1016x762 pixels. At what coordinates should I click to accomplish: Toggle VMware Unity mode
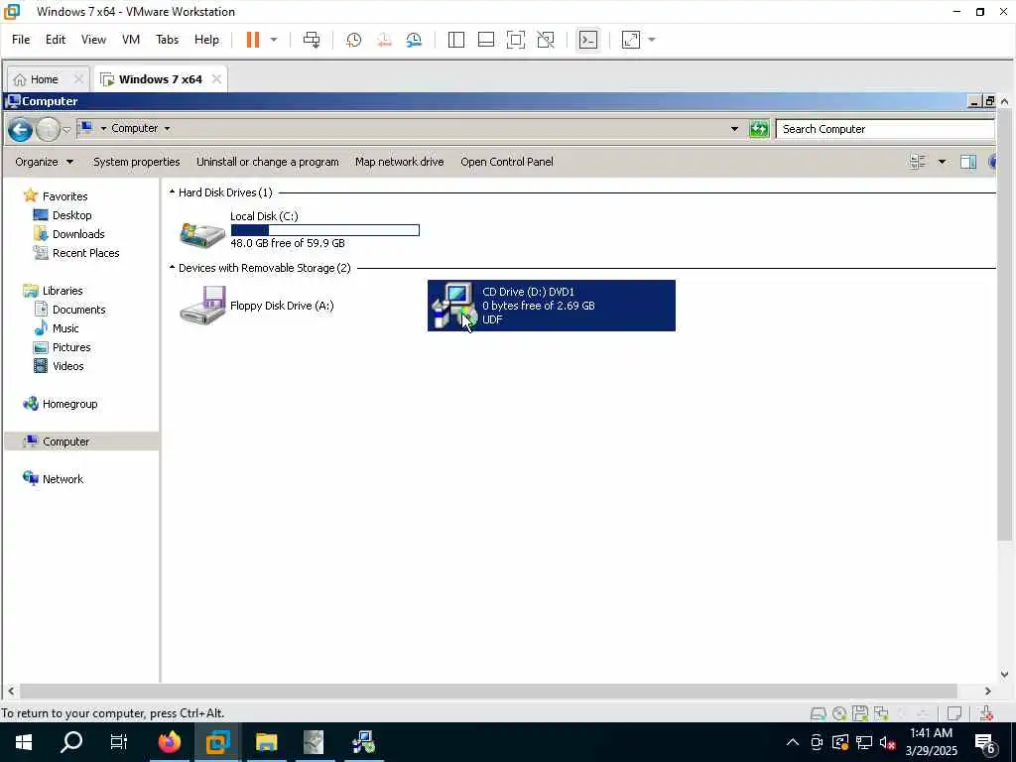(546, 40)
